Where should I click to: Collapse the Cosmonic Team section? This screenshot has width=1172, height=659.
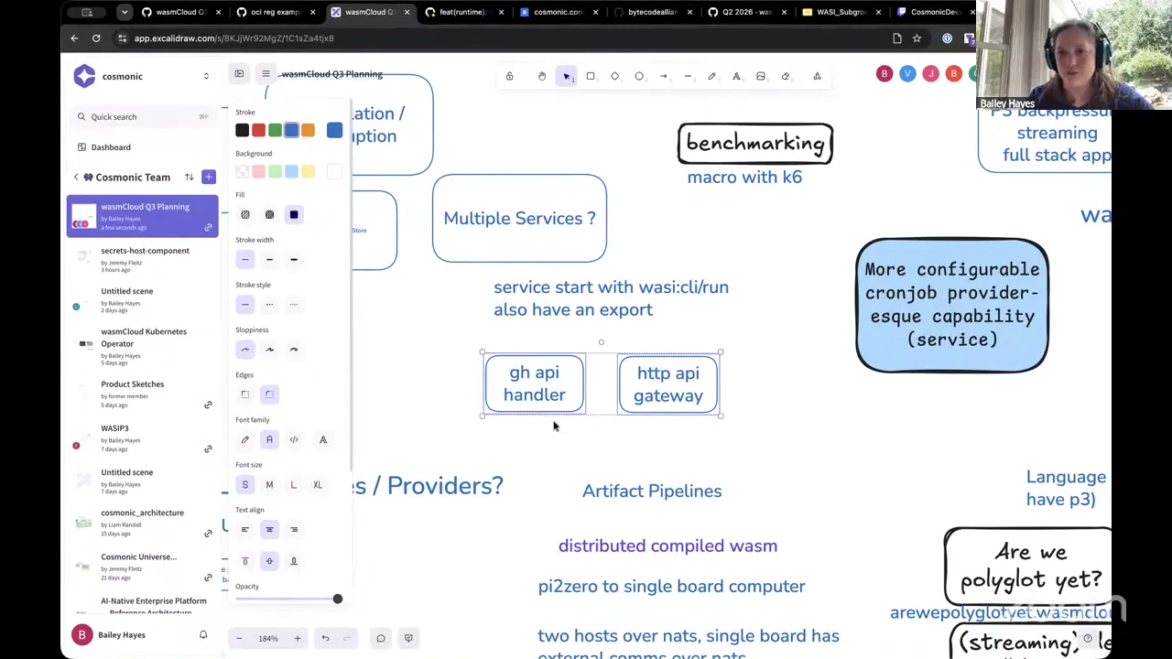76,177
